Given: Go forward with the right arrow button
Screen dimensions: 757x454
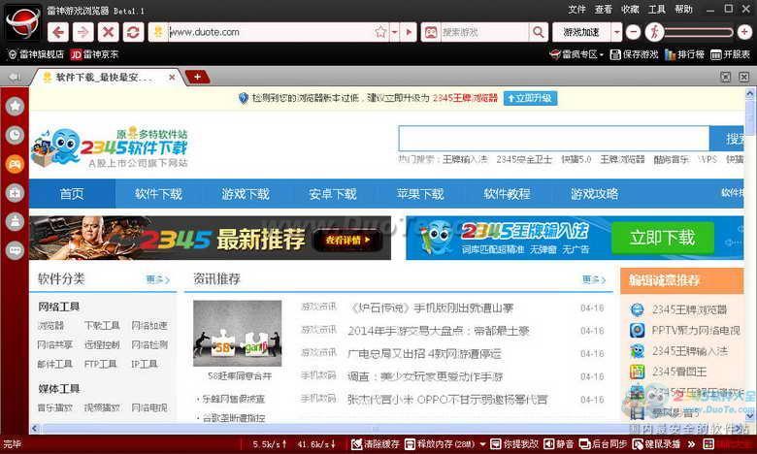Looking at the screenshot, I should pyautogui.click(x=83, y=32).
